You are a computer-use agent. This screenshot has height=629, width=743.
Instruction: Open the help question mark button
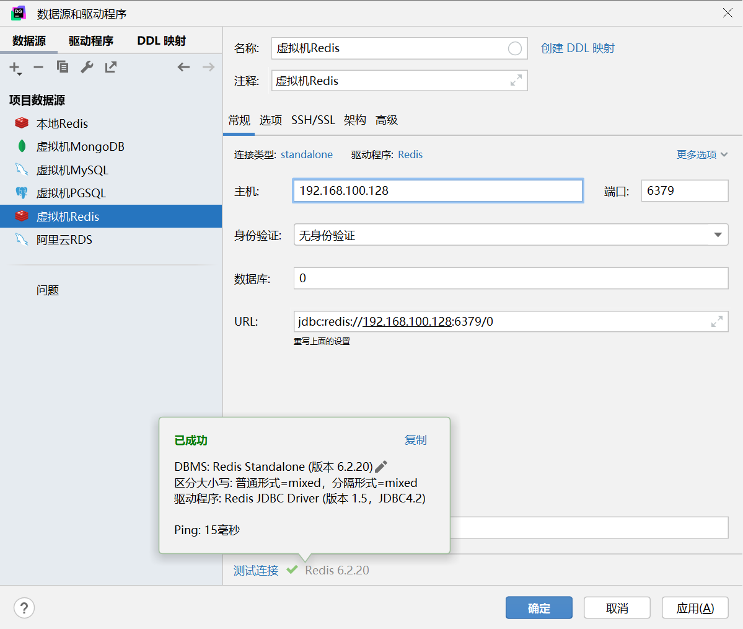click(x=24, y=608)
